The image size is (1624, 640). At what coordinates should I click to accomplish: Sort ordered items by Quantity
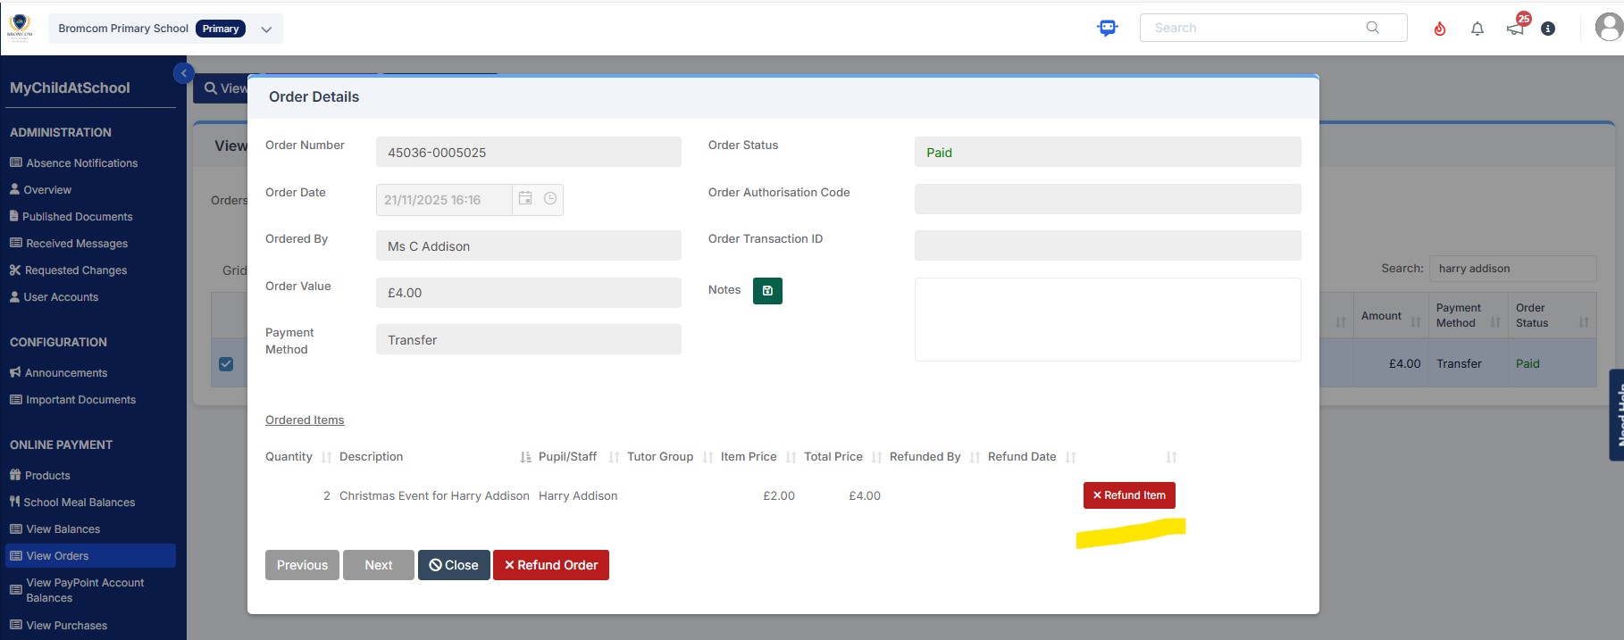[326, 457]
